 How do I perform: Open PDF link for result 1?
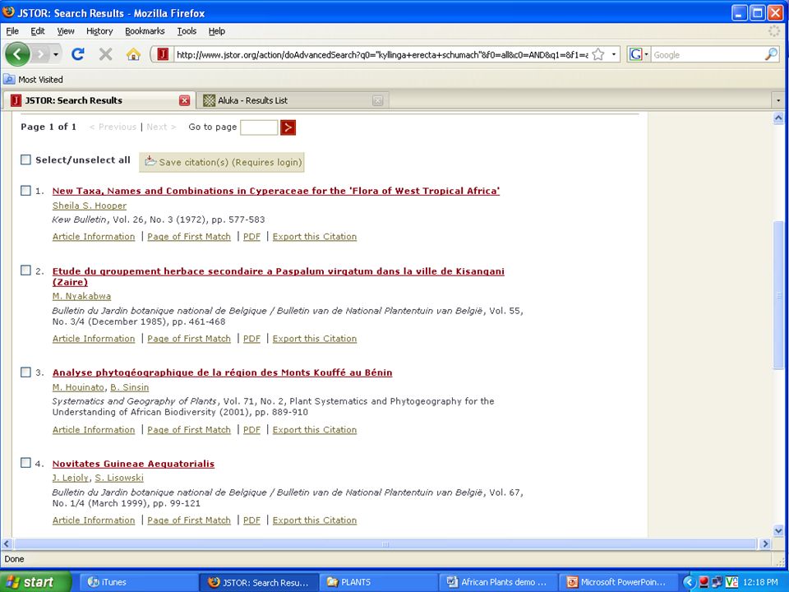click(251, 237)
